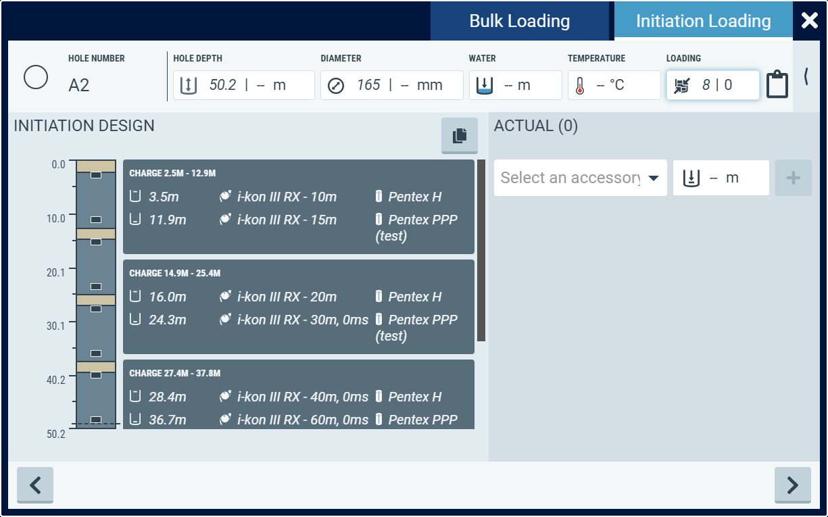Click the diameter symbol icon
Image resolution: width=828 pixels, height=517 pixels.
pyautogui.click(x=336, y=86)
